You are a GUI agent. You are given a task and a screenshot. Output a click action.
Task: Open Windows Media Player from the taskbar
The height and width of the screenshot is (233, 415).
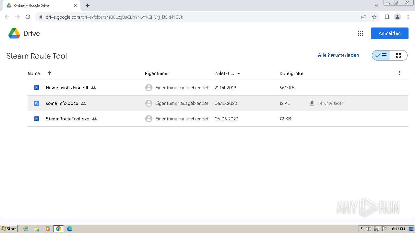48,229
